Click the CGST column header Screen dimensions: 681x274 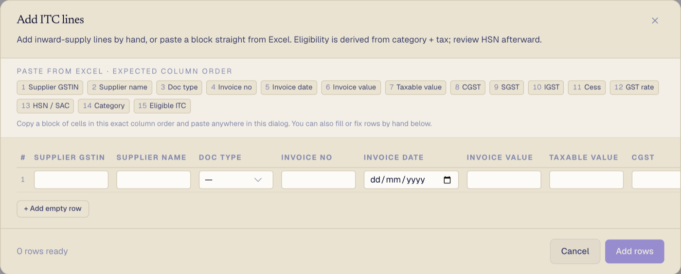[643, 157]
